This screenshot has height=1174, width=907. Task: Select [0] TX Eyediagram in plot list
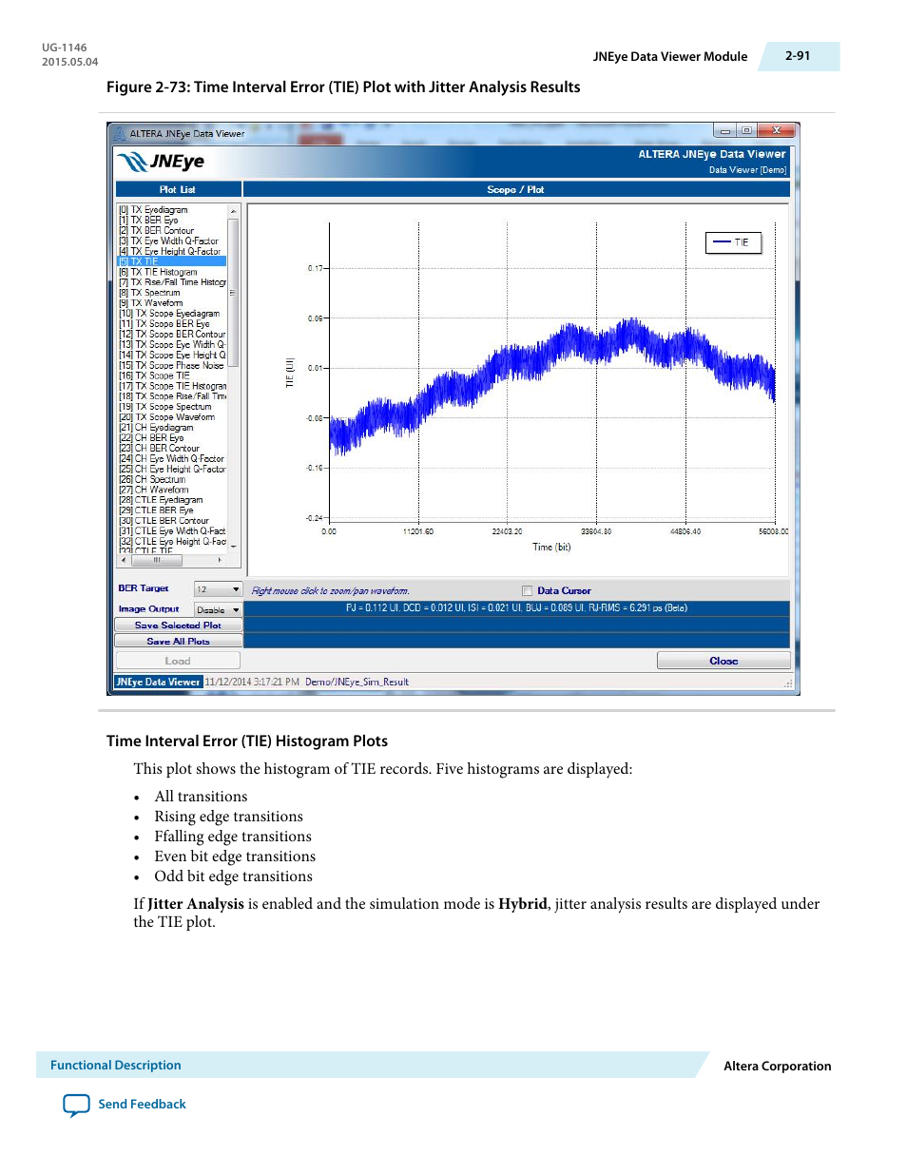pos(153,210)
